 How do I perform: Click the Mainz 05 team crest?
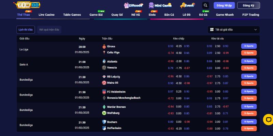[x=104, y=83]
